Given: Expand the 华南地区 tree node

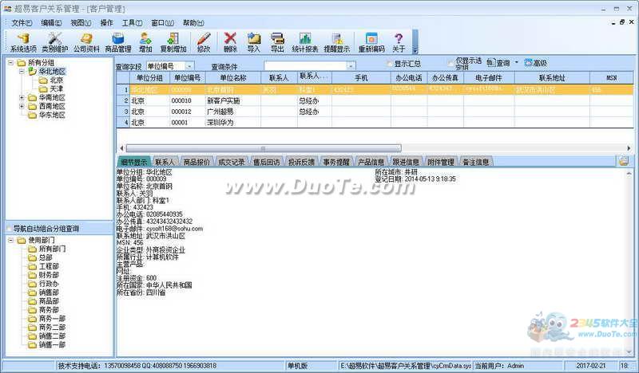Looking at the screenshot, I should click(x=22, y=98).
